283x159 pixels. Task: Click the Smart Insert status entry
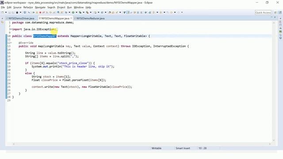click(183, 148)
